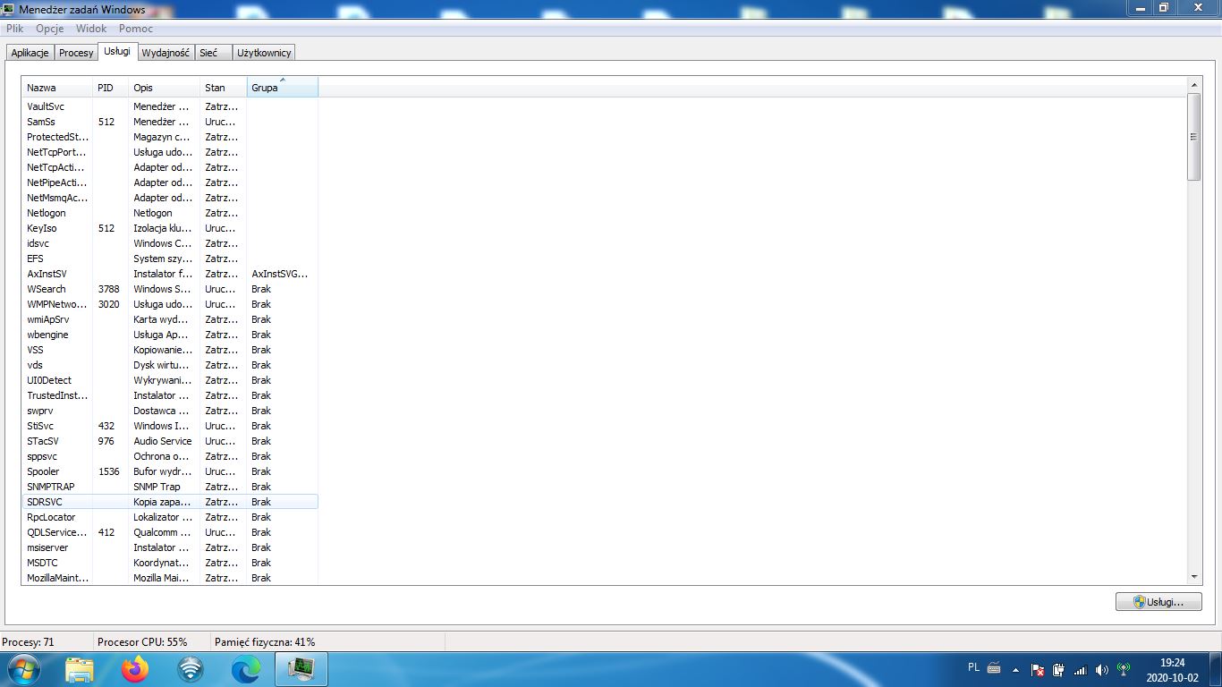Click the scrollbar down arrow in services list
The height and width of the screenshot is (687, 1222).
coord(1194,578)
